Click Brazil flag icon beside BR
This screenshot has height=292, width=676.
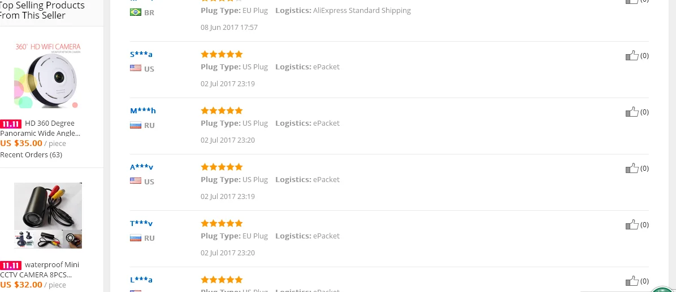(136, 12)
